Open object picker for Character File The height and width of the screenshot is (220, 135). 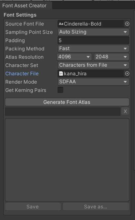point(127,74)
